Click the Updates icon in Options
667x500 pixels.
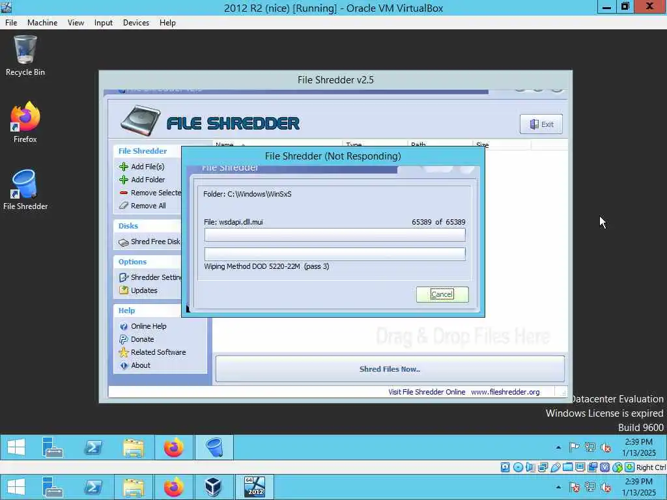(x=123, y=290)
